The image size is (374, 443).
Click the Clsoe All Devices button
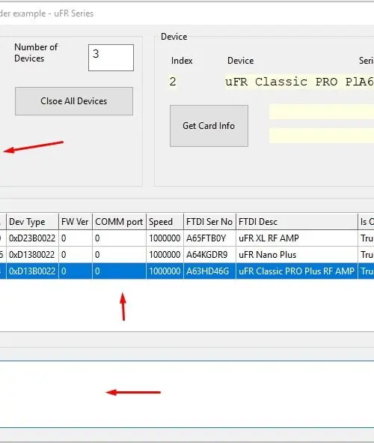[74, 101]
